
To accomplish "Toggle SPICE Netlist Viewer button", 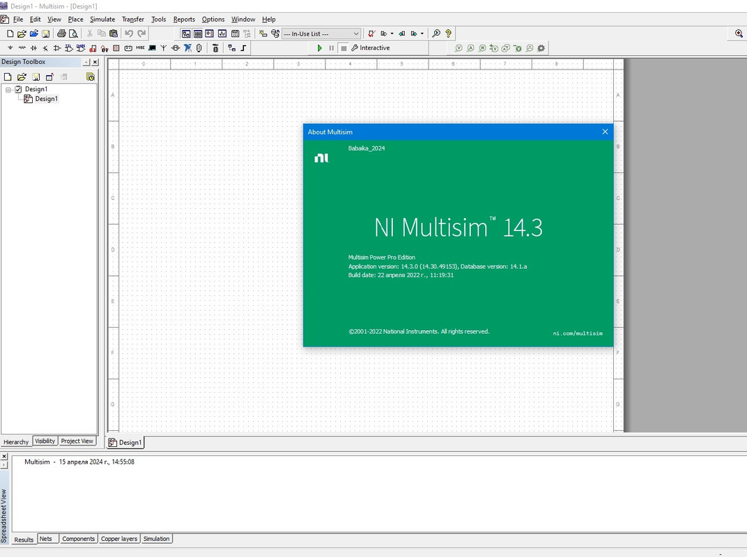I will [210, 34].
